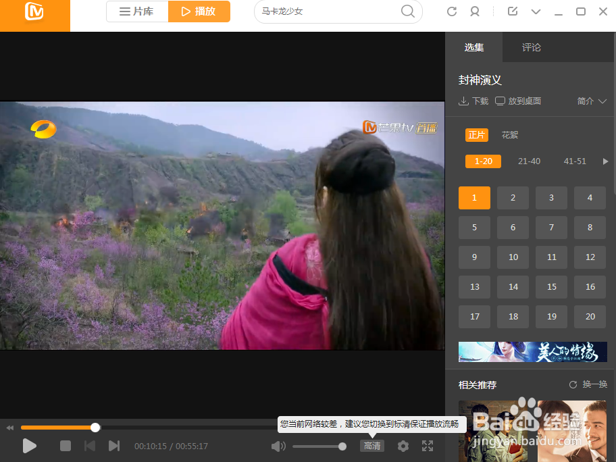Download 封神演义 via 下载
This screenshot has height=462, width=616.
(x=473, y=101)
